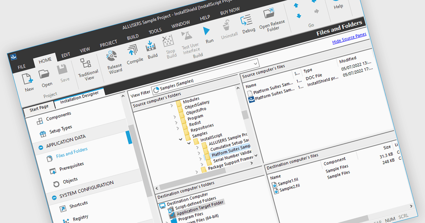425x223 pixels.
Task: Click the Build icon
Action: tap(151, 46)
